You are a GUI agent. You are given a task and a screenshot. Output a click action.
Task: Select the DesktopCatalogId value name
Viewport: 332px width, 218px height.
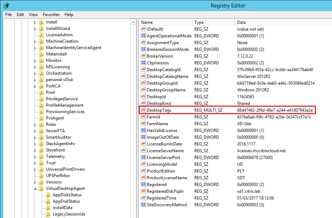(x=164, y=70)
